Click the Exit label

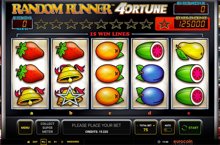(35, 142)
